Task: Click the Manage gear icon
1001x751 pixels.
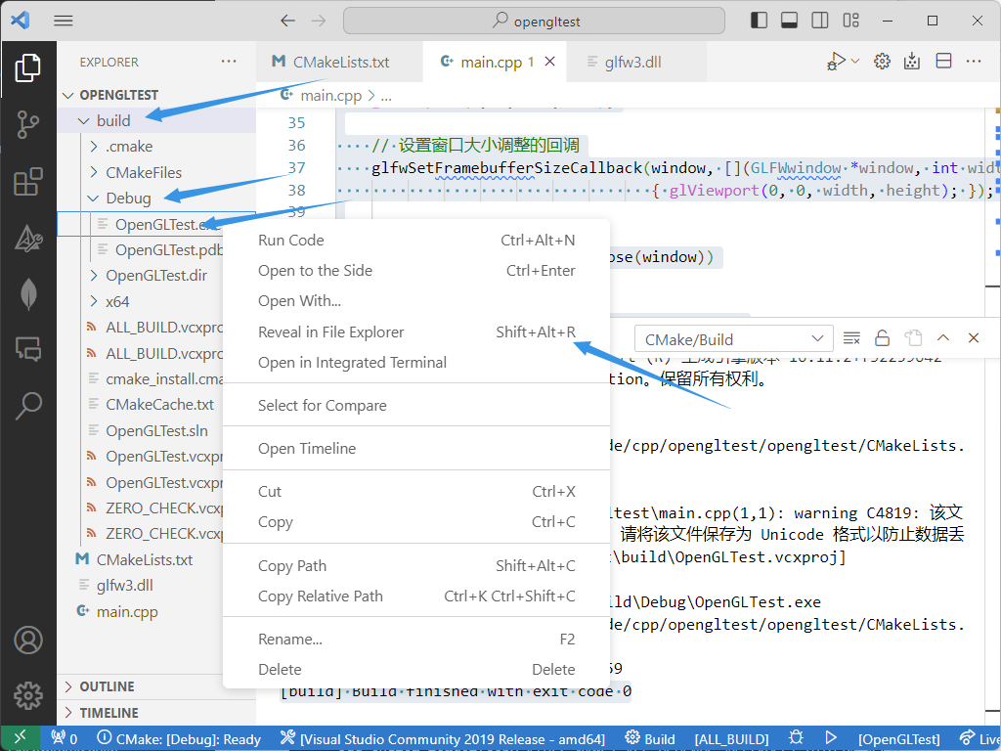Action: 28,695
